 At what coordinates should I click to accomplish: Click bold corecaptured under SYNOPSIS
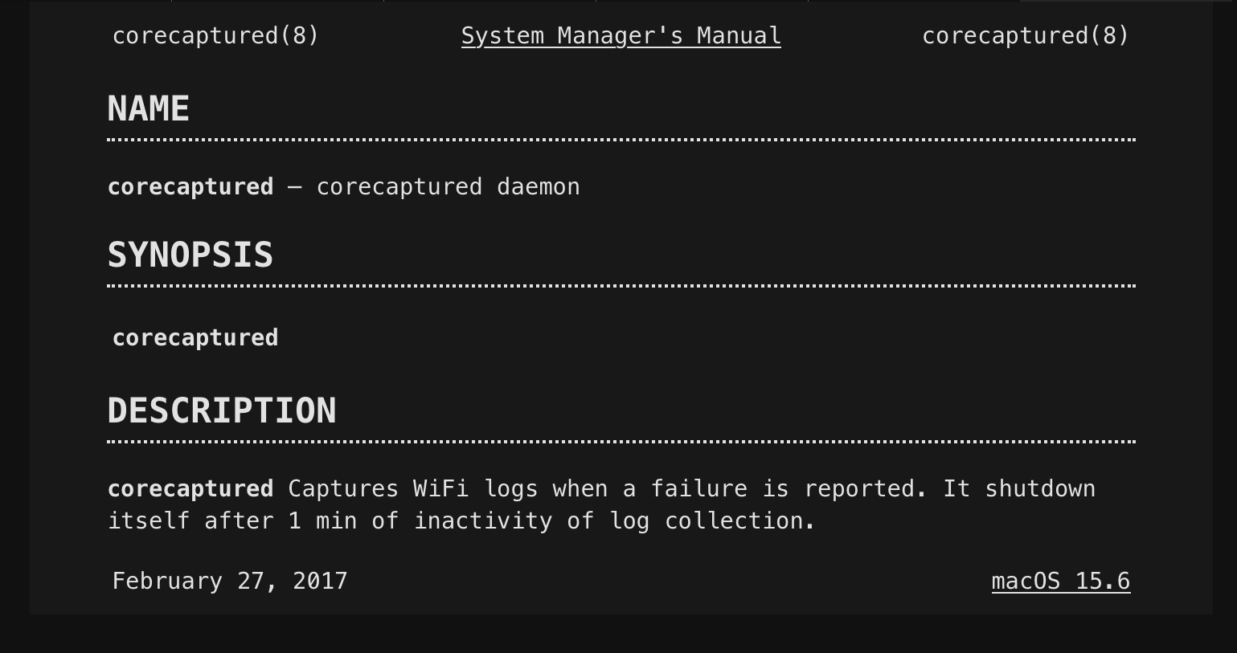coord(195,338)
